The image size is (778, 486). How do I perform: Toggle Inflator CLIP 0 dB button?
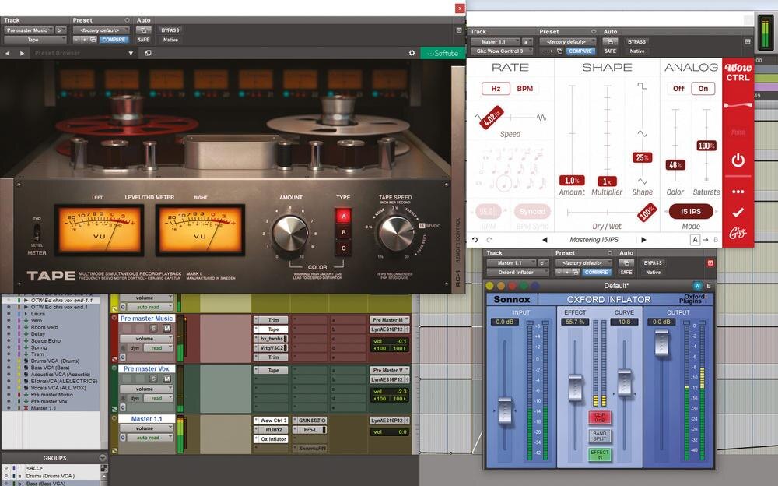[599, 417]
